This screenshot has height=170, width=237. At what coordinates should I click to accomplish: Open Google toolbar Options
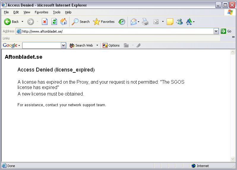[111, 45]
